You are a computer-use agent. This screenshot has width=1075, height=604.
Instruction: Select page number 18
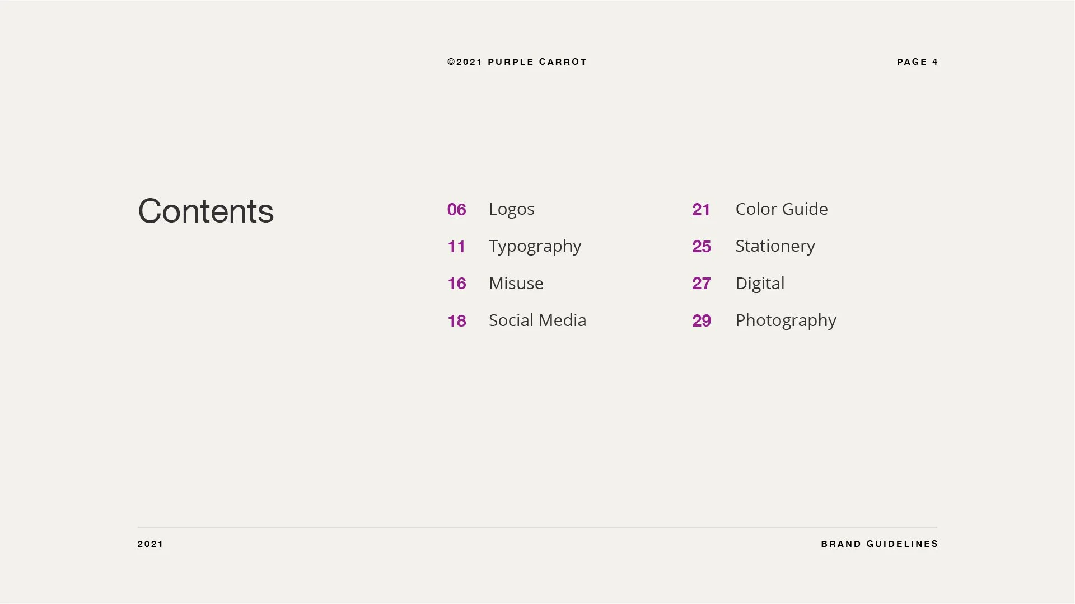[456, 321]
